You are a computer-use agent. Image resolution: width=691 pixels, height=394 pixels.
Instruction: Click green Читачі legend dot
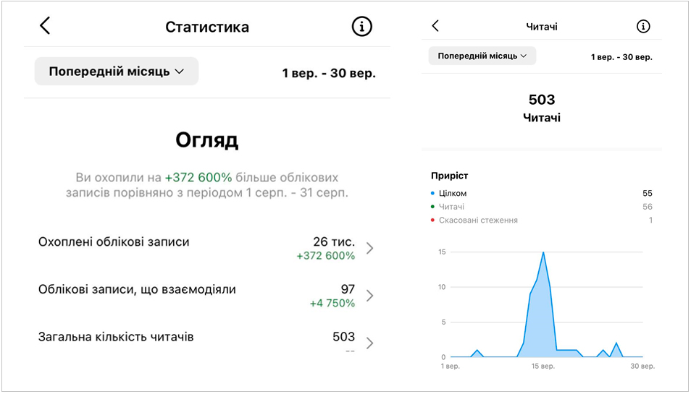(433, 207)
